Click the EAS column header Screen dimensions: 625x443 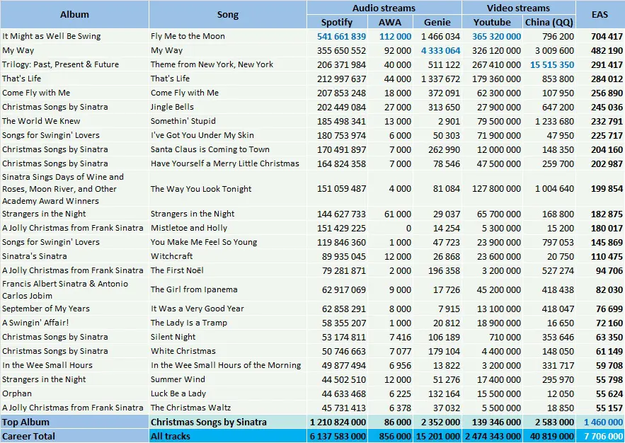600,15
